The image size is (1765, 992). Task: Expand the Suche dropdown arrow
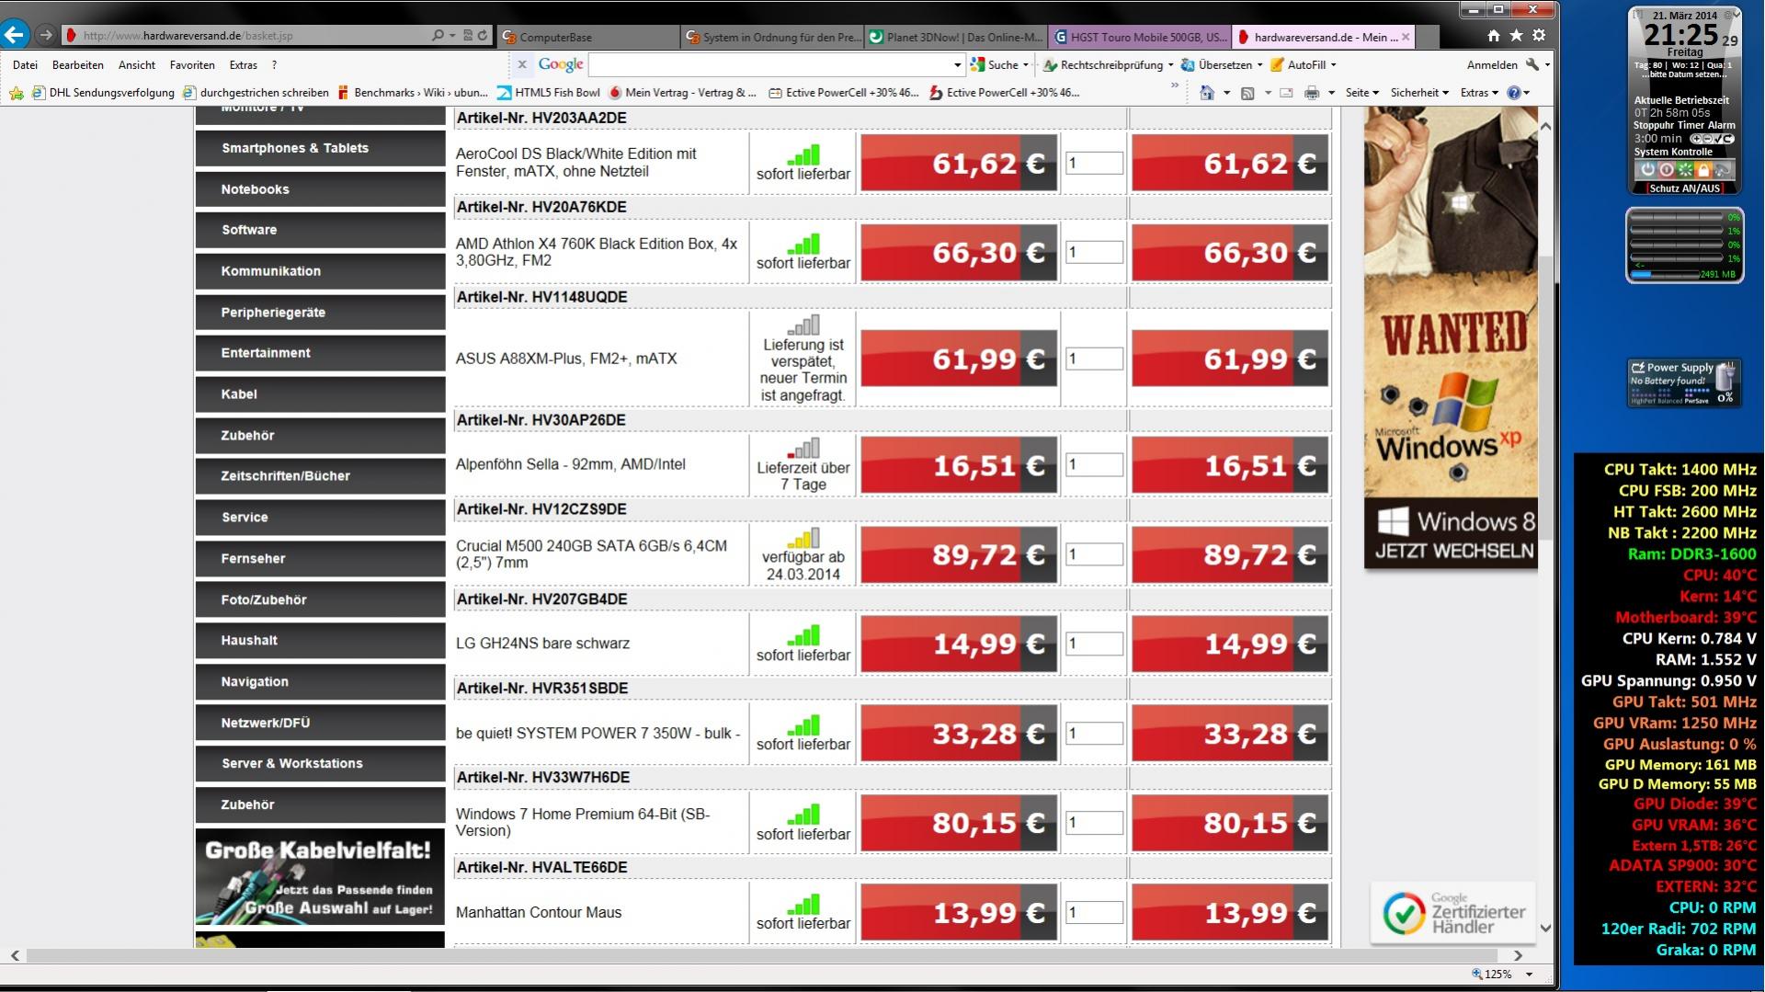[1026, 65]
